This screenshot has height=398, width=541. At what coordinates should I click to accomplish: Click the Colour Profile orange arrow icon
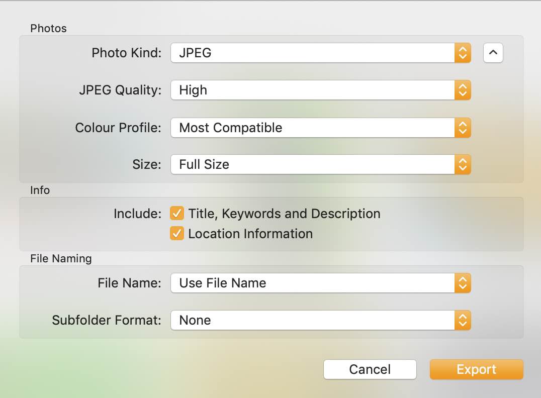(x=463, y=128)
